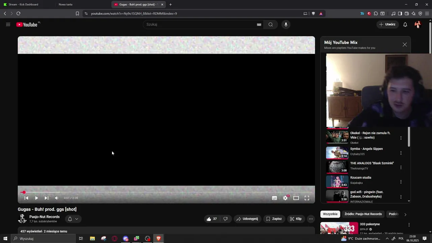Open Brave Shields lion icon
This screenshot has width=432, height=243.
(313, 13)
